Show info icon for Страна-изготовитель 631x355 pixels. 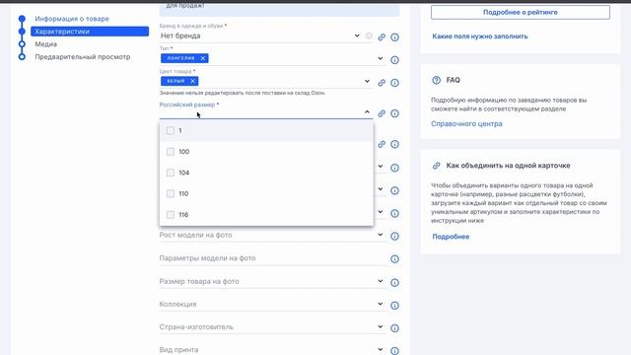point(394,328)
